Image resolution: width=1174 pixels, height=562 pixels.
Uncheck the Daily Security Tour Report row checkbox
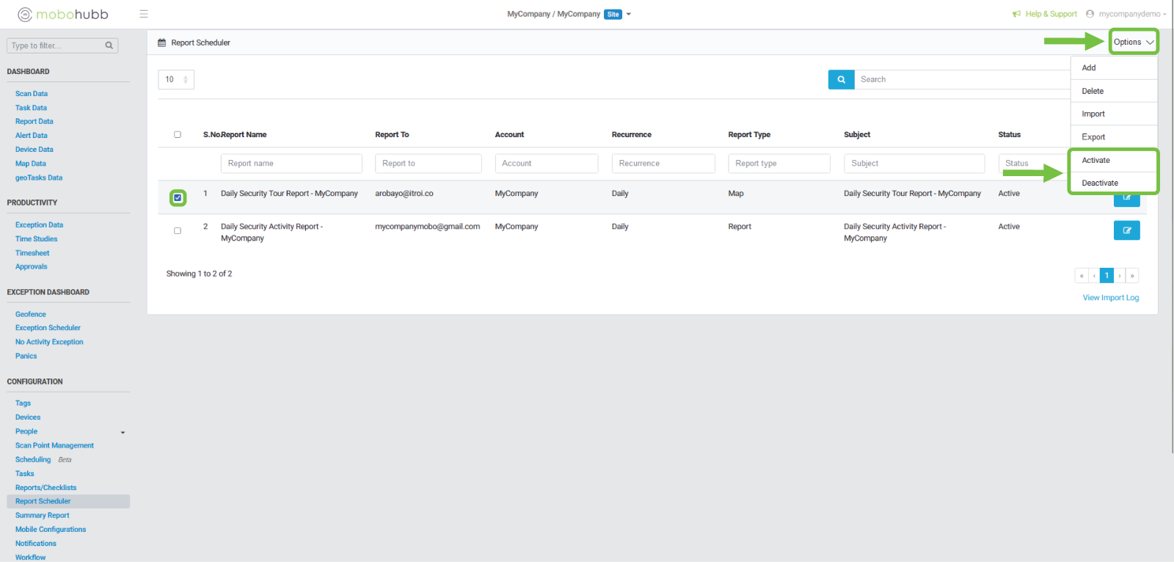[x=178, y=198]
